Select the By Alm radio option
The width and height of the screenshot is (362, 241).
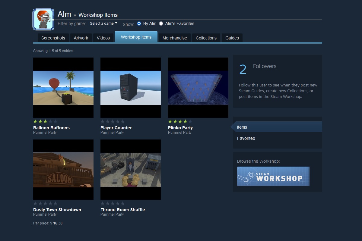[139, 23]
